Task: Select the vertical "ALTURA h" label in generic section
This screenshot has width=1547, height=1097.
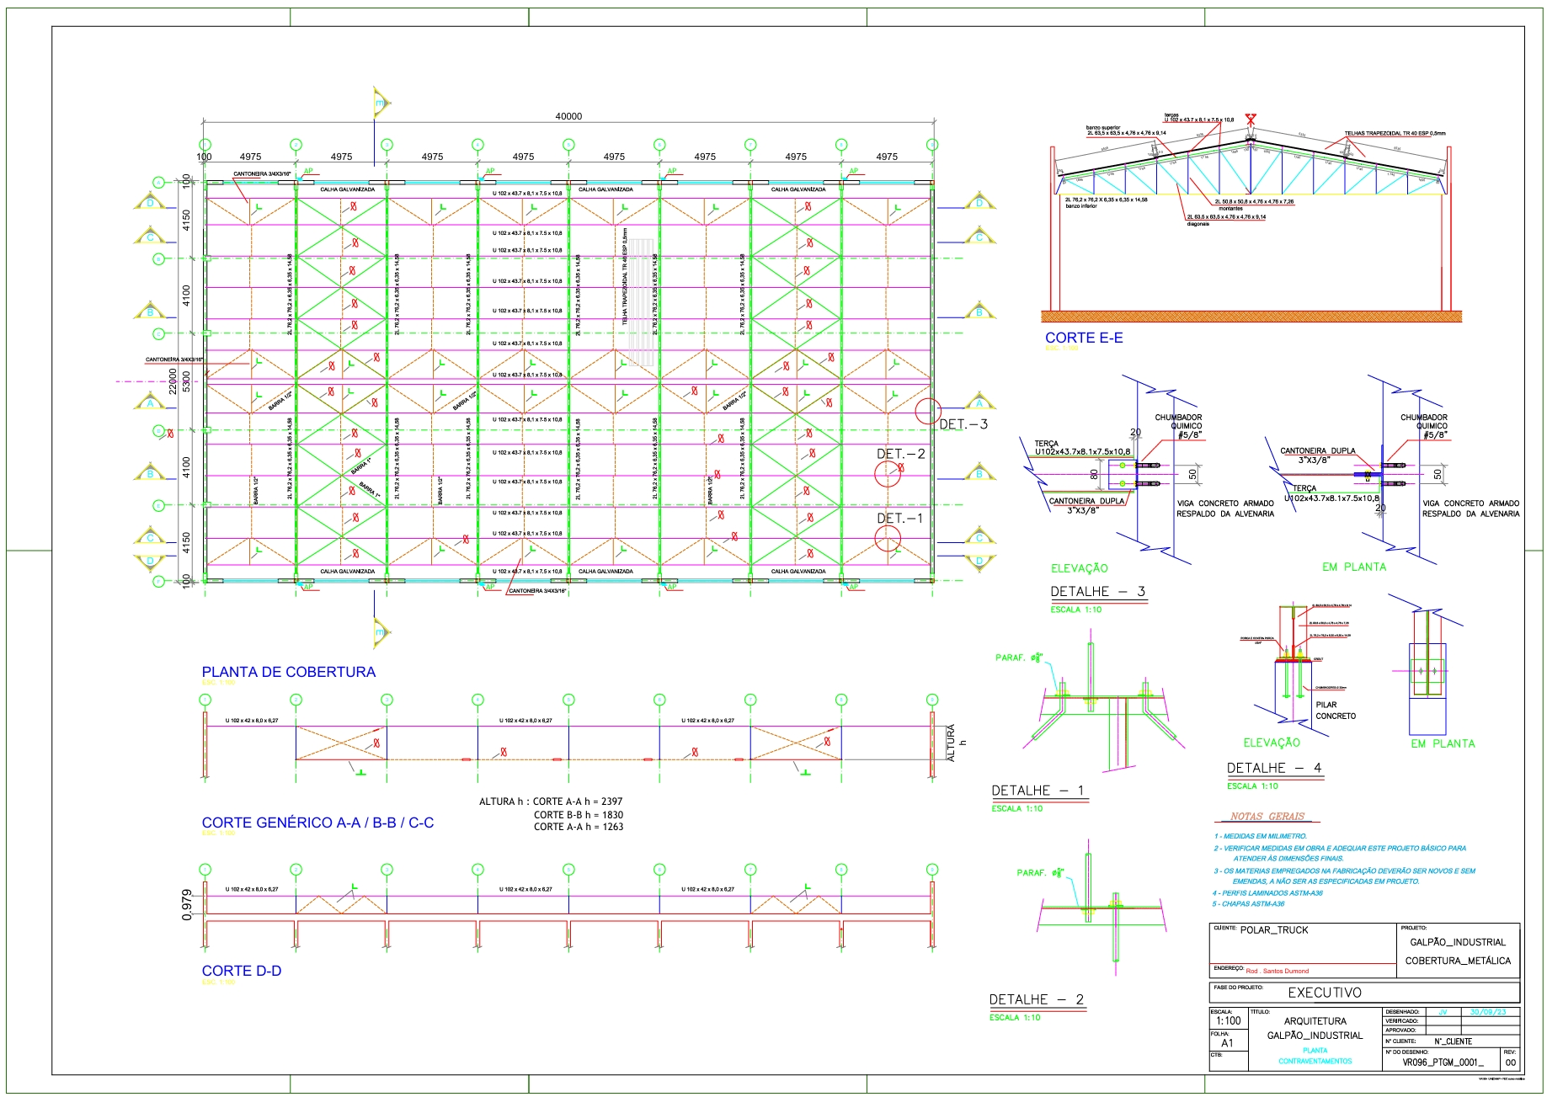Action: (x=957, y=743)
